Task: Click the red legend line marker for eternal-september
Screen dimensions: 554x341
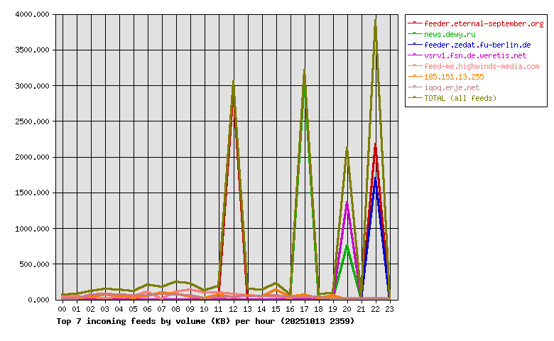Action: (x=415, y=23)
